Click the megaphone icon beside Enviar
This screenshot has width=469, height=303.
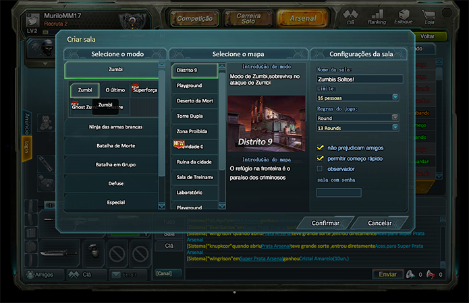[x=410, y=274]
